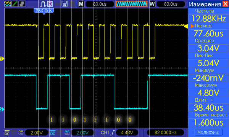
Task: Open the M timebase 80.0us field
Action: click(x=100, y=4)
